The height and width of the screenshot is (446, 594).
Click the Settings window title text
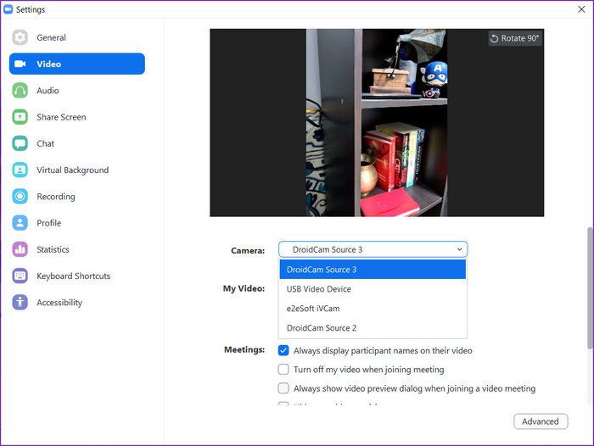31,9
